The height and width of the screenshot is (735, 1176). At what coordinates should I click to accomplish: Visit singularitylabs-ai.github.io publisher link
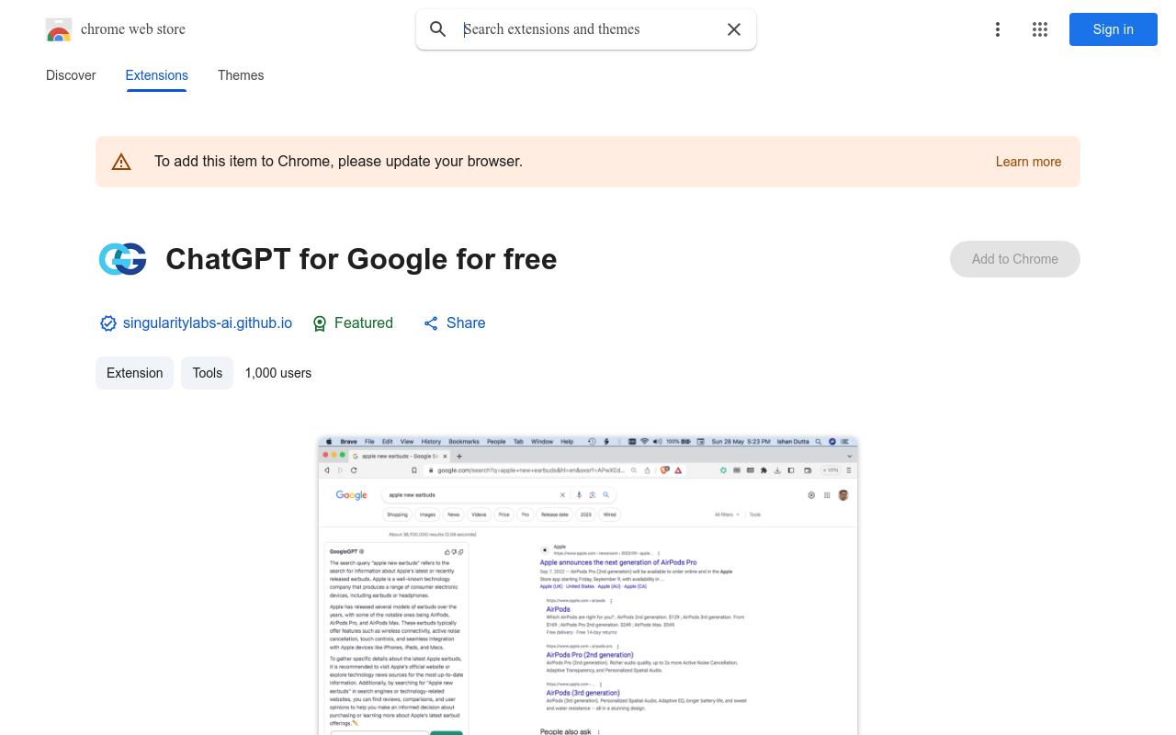[x=208, y=323]
